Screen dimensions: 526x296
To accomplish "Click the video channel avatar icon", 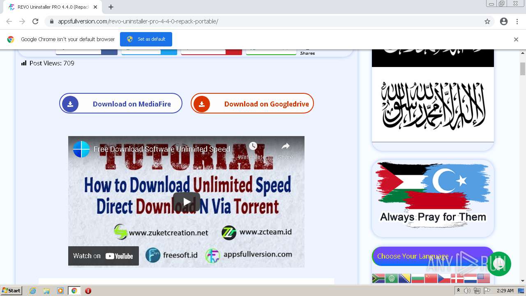I will 81,149.
